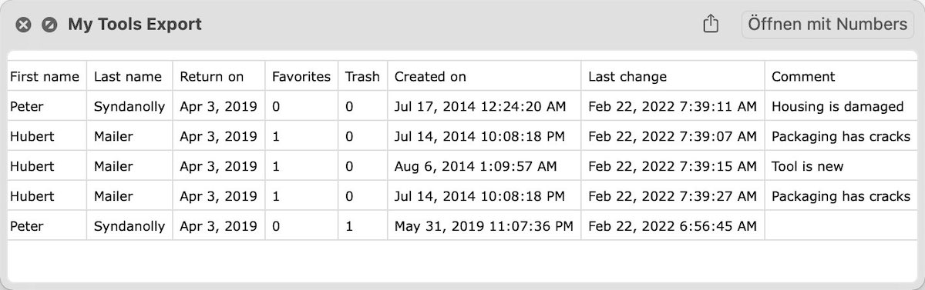Screen dimensions: 925x290
Task: Click the 'My Tools Export' window title
Action: click(135, 25)
